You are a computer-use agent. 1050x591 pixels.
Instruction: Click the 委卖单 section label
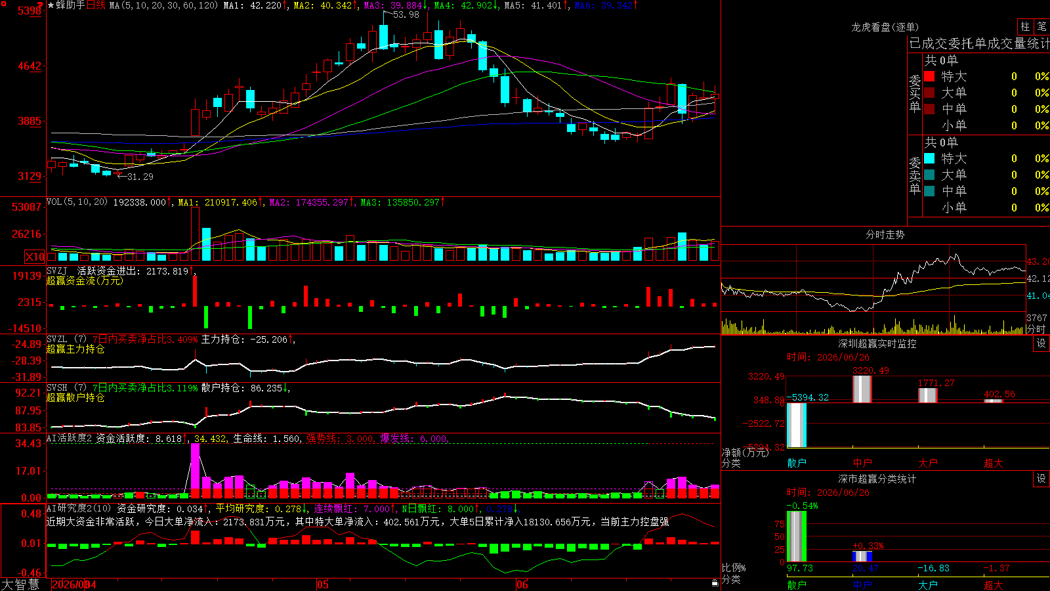pos(915,175)
